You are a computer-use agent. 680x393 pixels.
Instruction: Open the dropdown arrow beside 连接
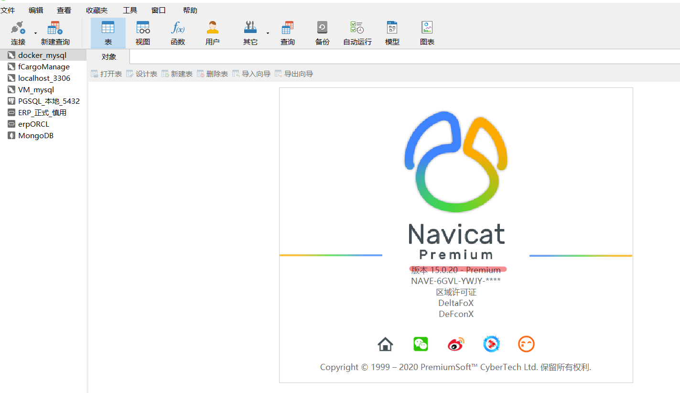coord(35,33)
